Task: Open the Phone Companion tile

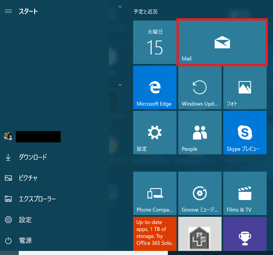Action: 155,193
